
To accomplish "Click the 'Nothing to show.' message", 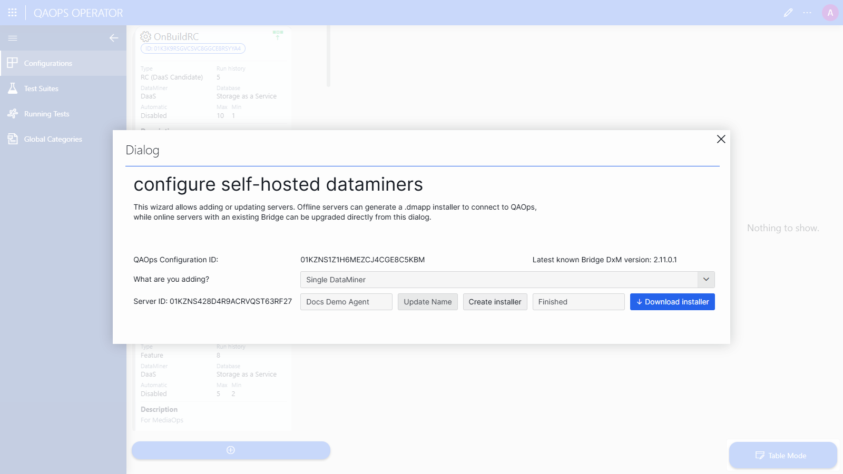I will pyautogui.click(x=783, y=228).
